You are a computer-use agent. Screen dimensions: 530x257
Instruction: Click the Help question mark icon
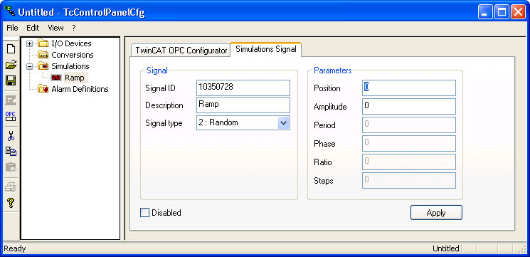tap(11, 203)
